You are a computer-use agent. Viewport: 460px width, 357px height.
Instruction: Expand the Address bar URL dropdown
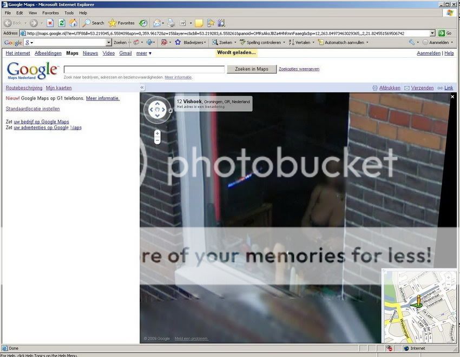432,33
